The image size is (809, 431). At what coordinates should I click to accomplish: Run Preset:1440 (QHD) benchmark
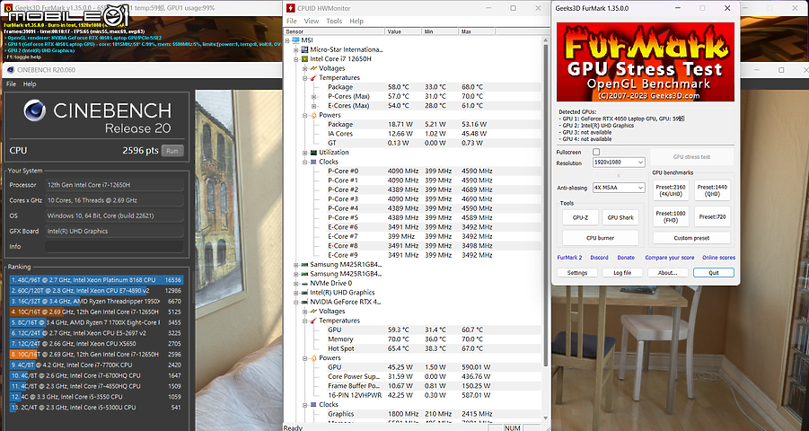(x=713, y=190)
